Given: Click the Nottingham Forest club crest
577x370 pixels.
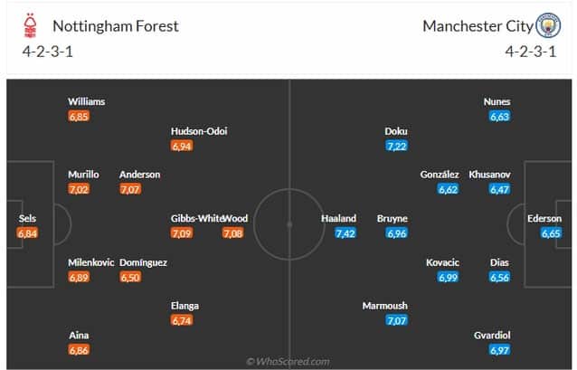Looking at the screenshot, I should [x=30, y=25].
